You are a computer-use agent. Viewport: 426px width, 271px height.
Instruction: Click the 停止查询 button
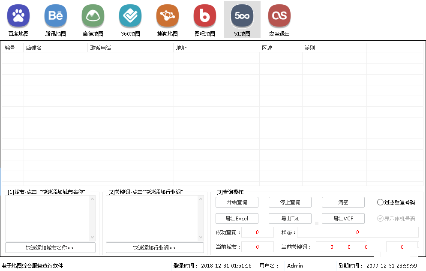290,202
